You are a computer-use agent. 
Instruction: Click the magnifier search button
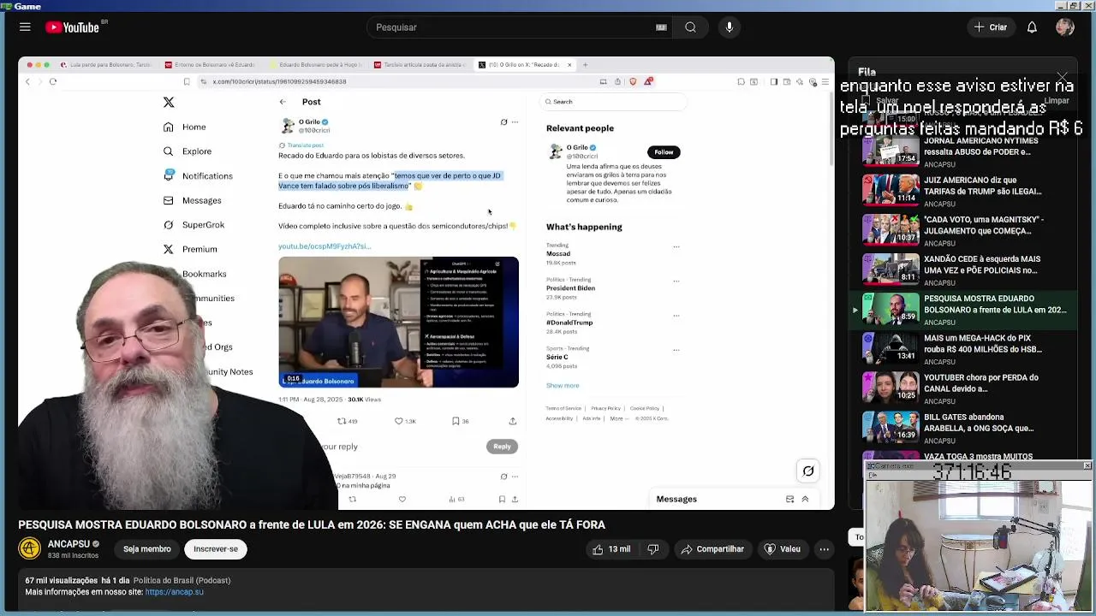pos(690,27)
